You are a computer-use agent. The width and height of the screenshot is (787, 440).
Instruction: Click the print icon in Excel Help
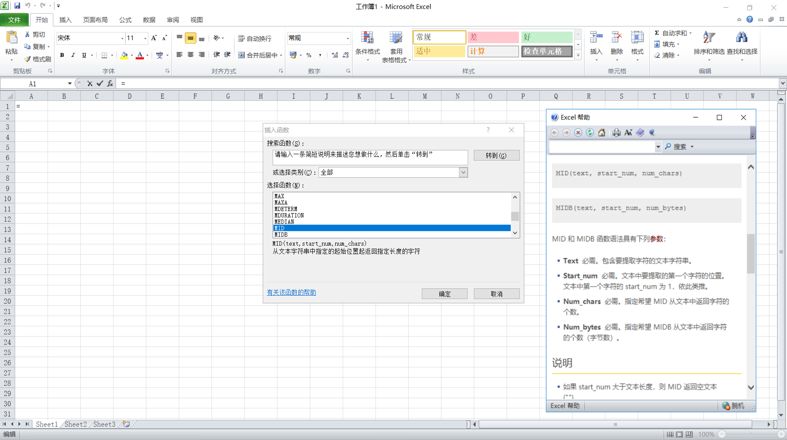pyautogui.click(x=616, y=132)
